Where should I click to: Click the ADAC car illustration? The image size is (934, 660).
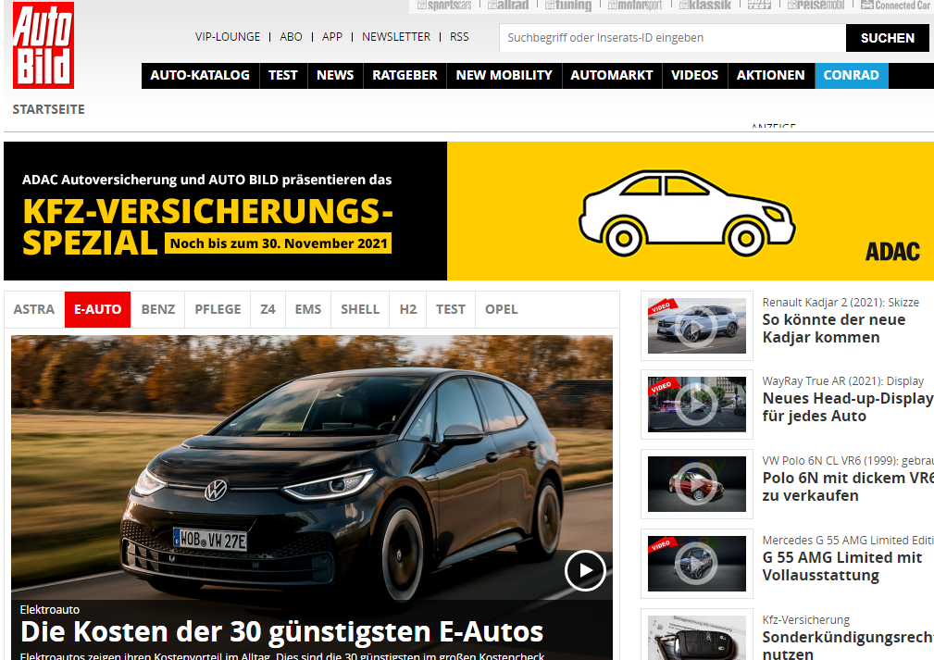click(x=686, y=213)
